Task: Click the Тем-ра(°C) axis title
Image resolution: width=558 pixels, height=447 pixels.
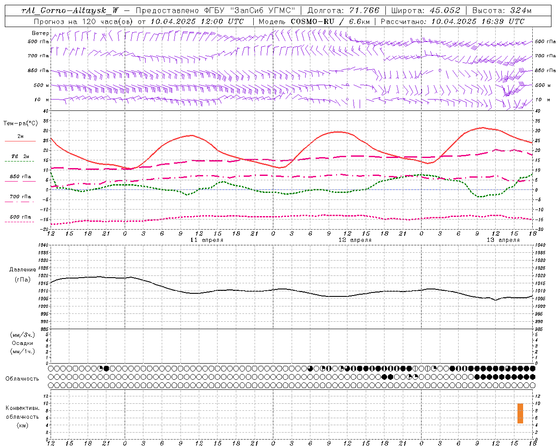Action: pyautogui.click(x=20, y=124)
